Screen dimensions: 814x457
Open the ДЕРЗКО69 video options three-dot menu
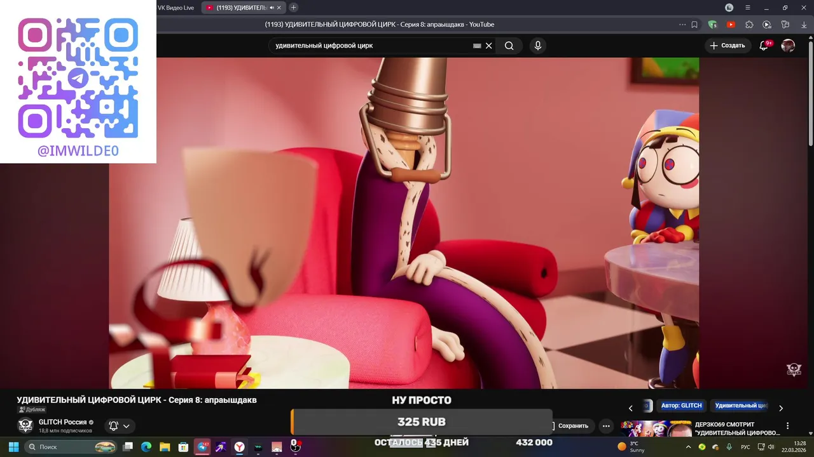[x=788, y=426]
